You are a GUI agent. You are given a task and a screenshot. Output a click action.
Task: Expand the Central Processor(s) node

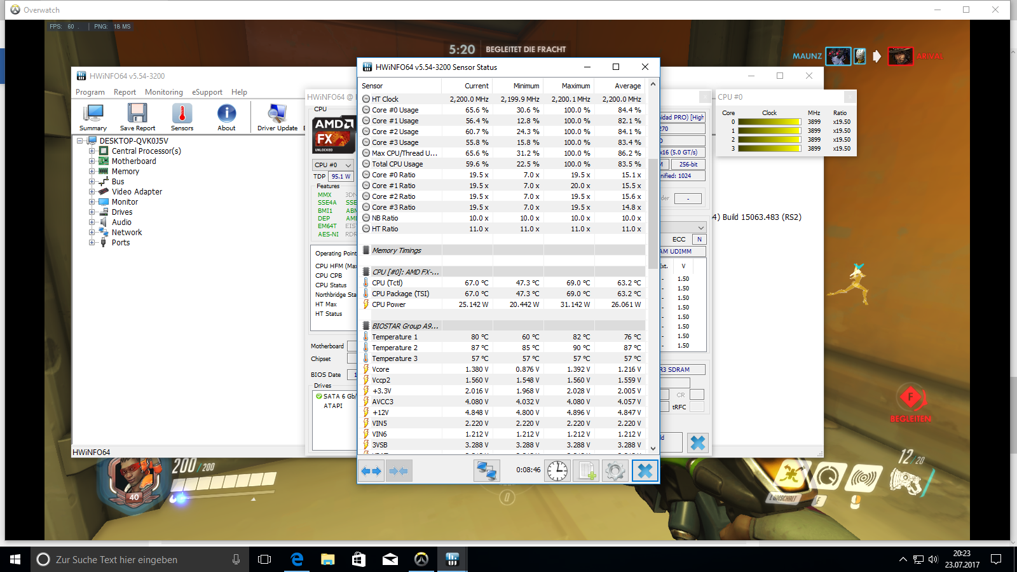[x=92, y=151]
